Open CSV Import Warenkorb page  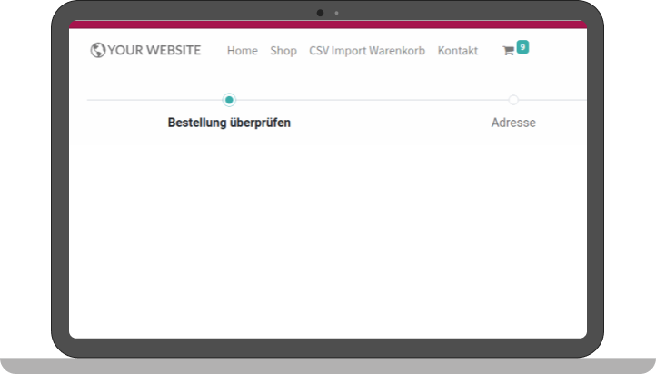point(367,51)
